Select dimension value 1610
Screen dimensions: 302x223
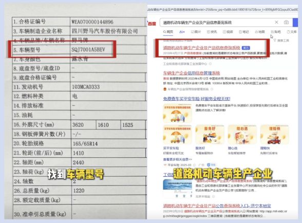point(103,125)
